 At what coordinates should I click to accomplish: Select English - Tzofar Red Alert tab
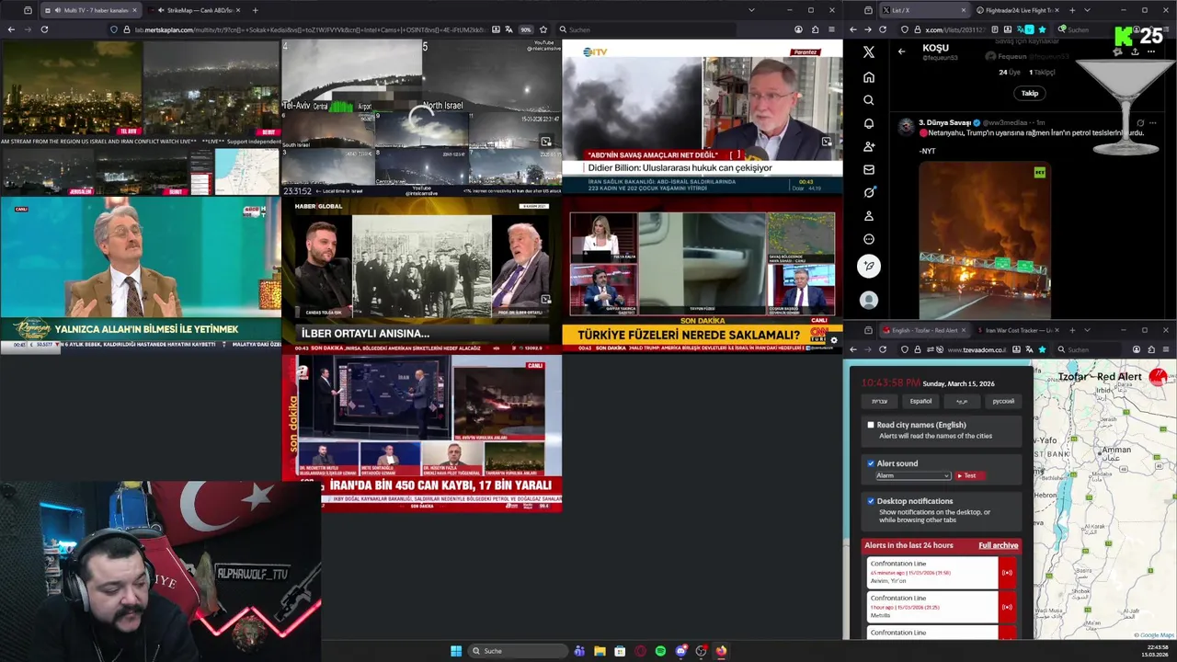click(925, 330)
